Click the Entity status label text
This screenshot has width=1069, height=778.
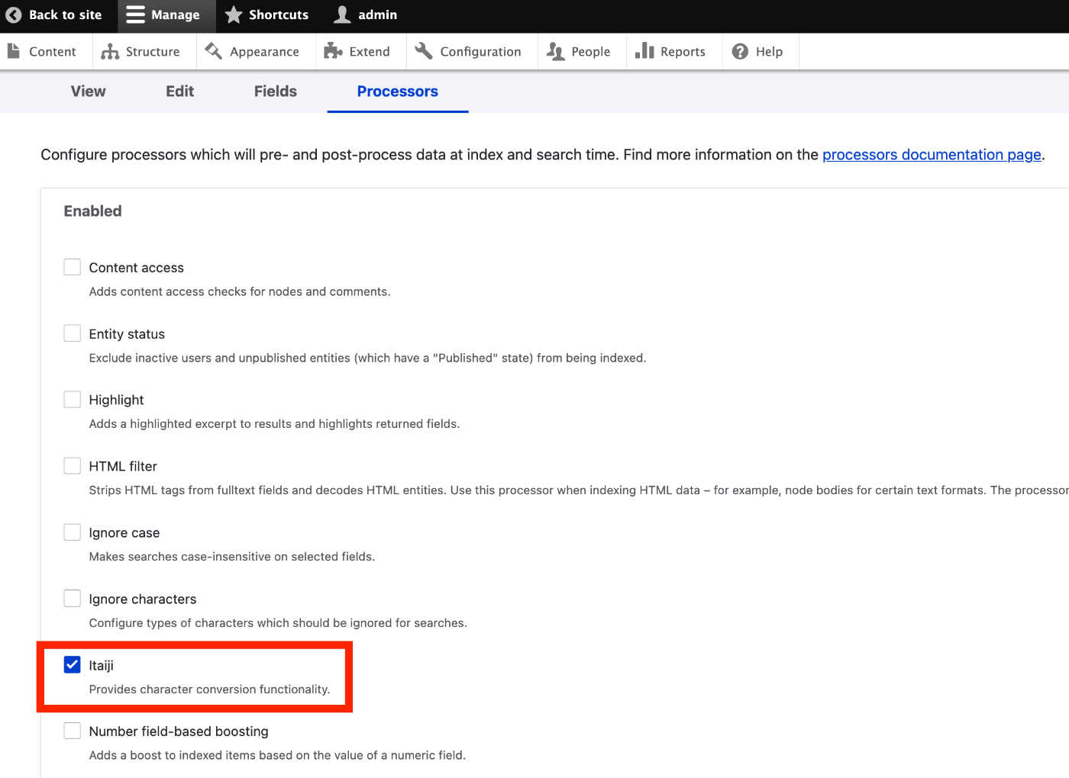[127, 334]
